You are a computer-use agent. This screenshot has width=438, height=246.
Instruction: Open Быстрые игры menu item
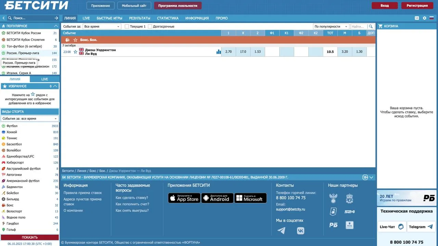[x=109, y=18]
